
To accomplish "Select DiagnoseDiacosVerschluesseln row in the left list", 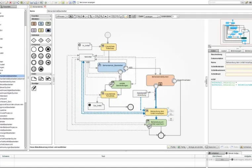I will click(12, 105).
